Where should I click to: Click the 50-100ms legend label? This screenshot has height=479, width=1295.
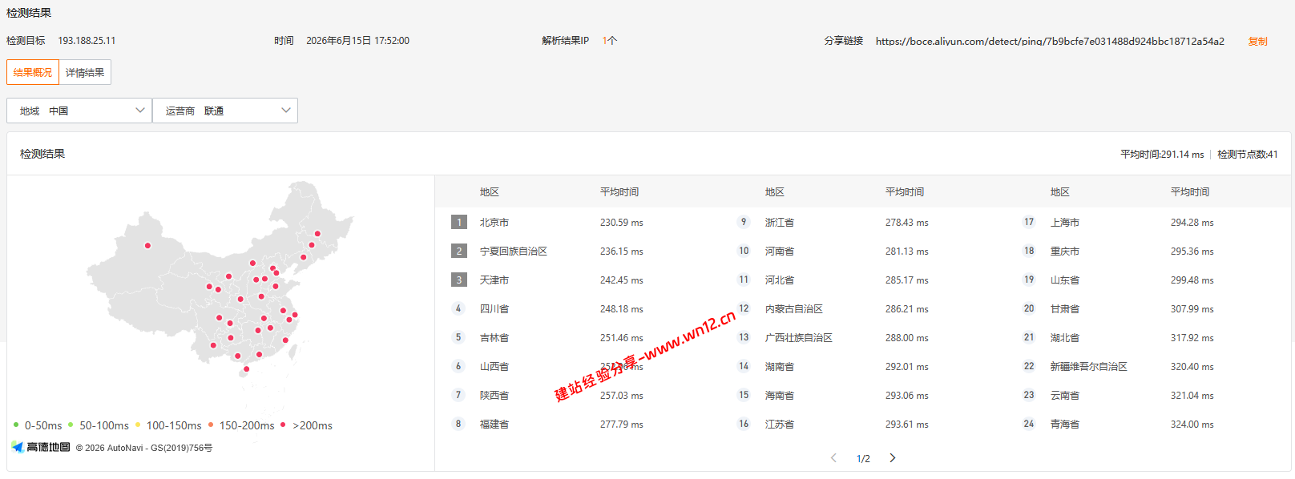click(104, 425)
